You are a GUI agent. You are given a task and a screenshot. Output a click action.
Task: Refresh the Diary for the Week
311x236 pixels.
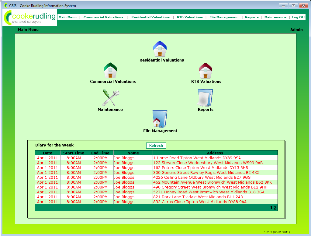click(x=156, y=146)
